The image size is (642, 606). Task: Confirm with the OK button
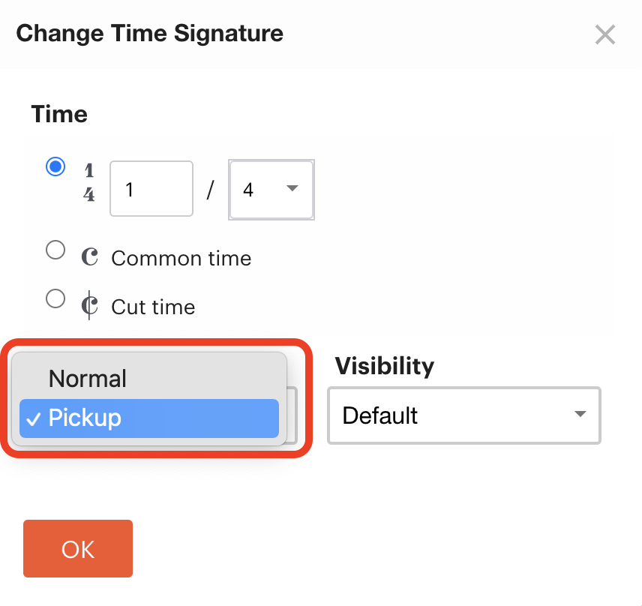78,549
